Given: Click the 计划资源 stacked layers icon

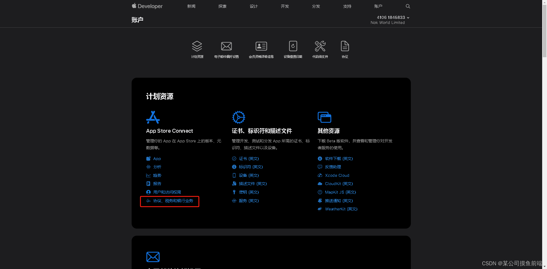Looking at the screenshot, I should [197, 46].
